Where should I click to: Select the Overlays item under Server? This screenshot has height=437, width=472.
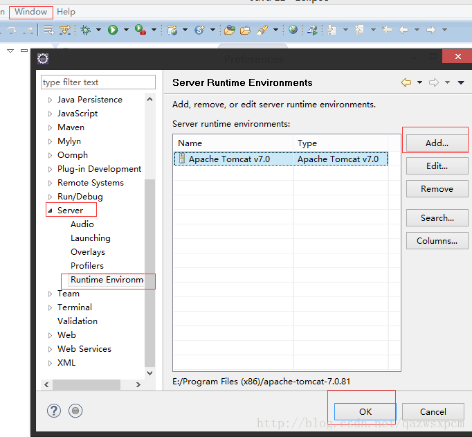88,252
